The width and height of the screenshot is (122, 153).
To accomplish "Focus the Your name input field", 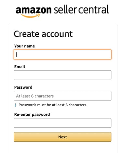I will pos(62,55).
